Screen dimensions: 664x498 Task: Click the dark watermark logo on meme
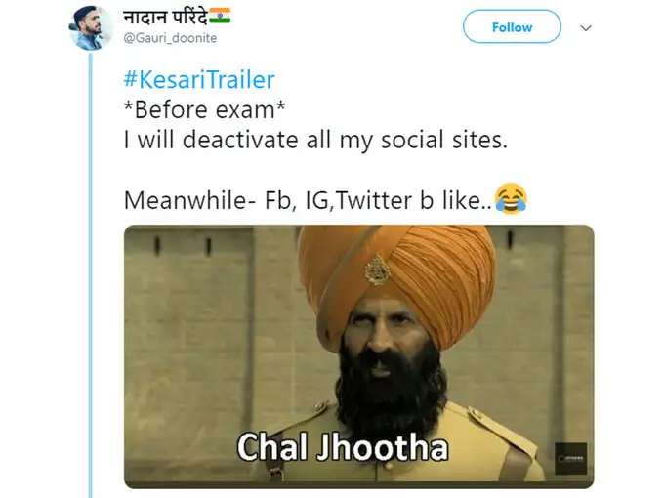[571, 459]
